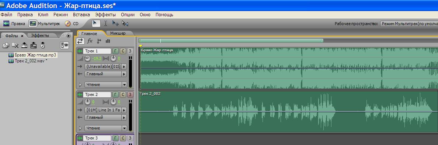
Task: Switch to the Эффекты panel tab
Action: pos(40,35)
